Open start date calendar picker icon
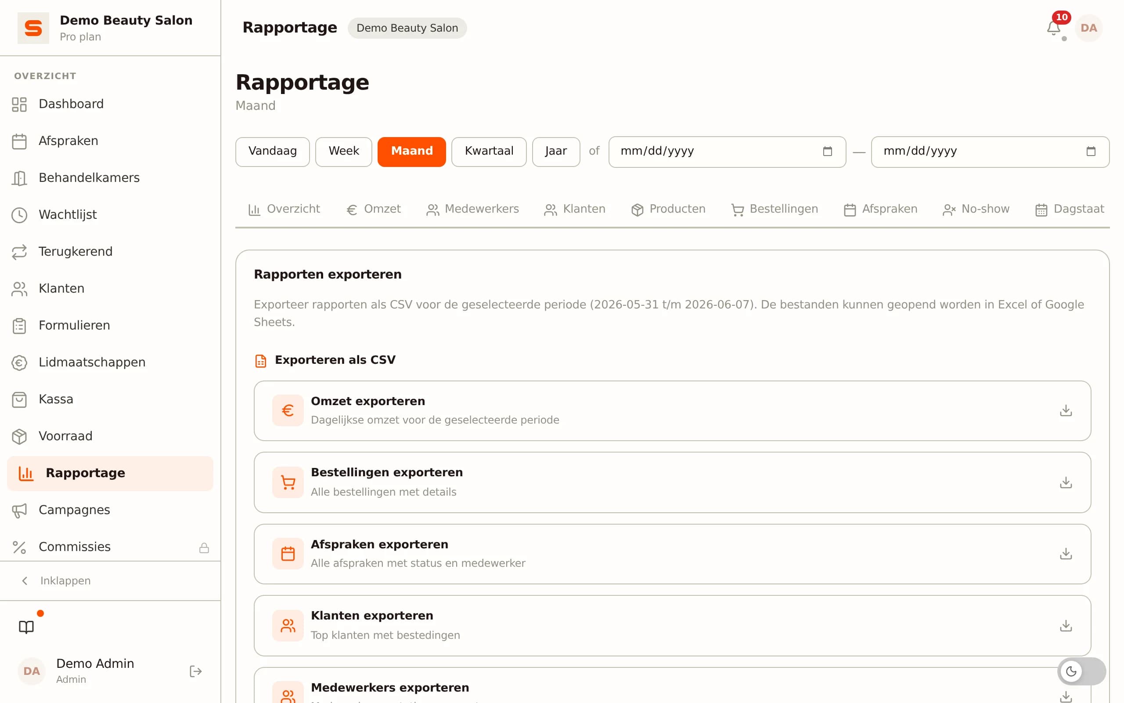 [x=827, y=151]
